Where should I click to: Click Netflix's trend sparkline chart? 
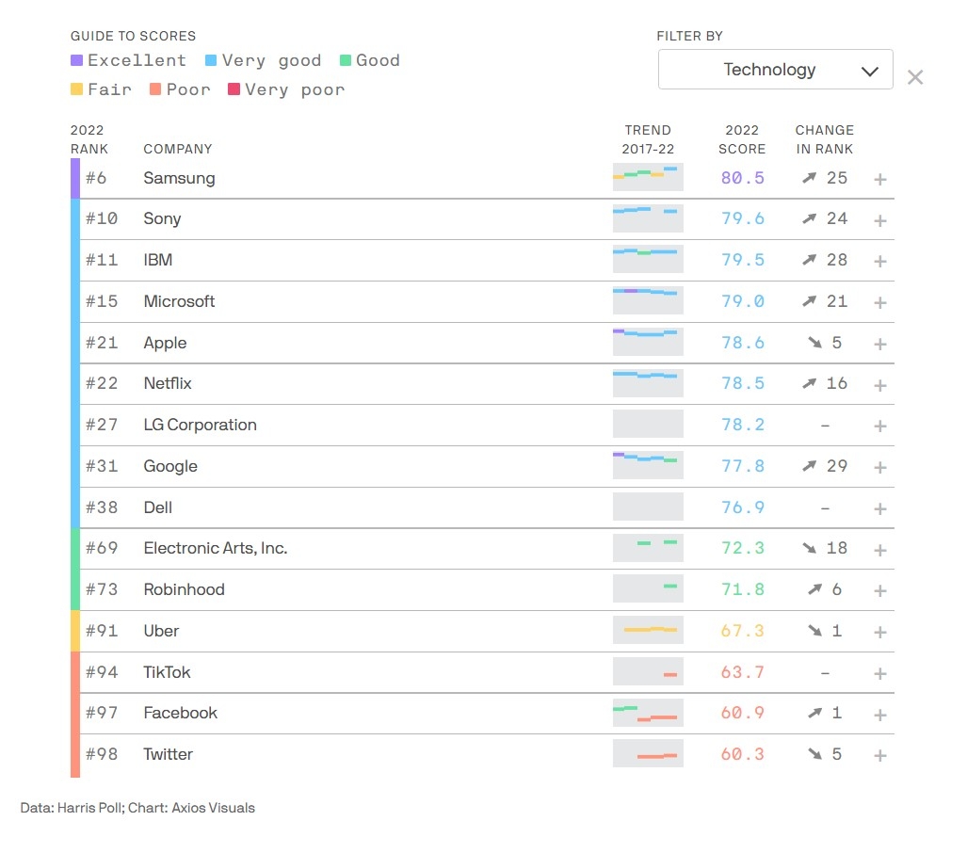coord(648,383)
